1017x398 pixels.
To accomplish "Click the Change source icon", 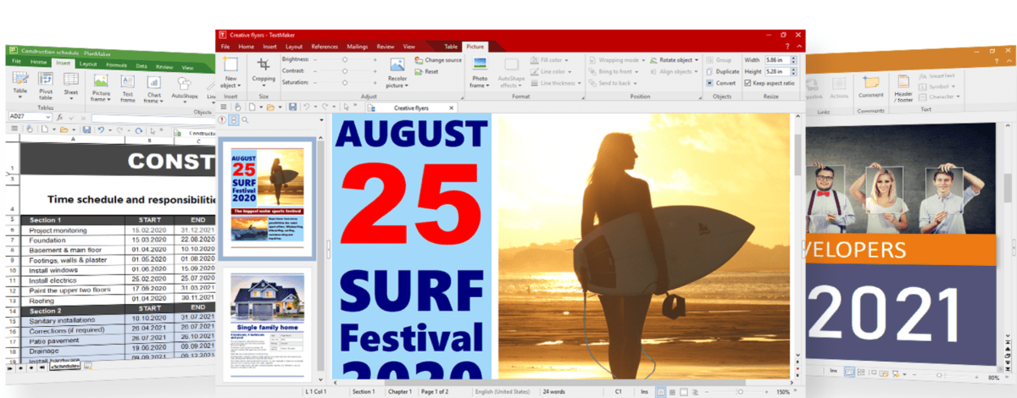I will tap(420, 60).
